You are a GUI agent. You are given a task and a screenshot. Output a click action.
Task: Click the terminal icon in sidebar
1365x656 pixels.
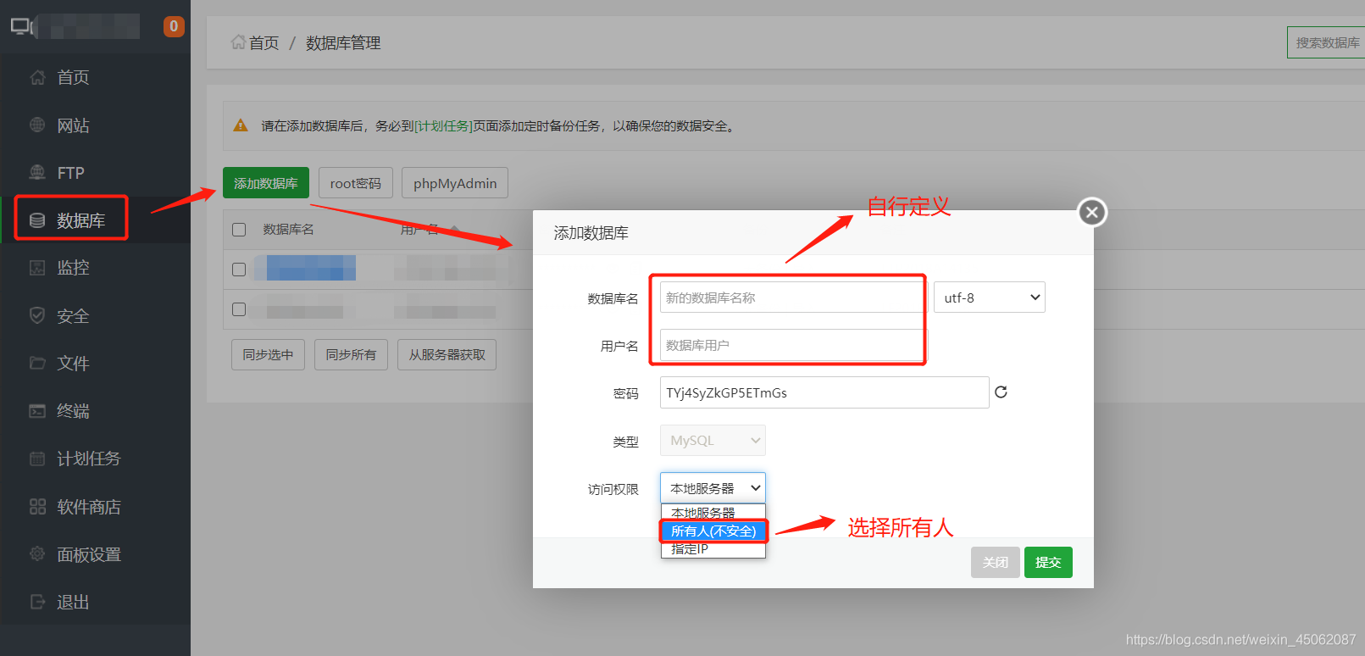(37, 411)
